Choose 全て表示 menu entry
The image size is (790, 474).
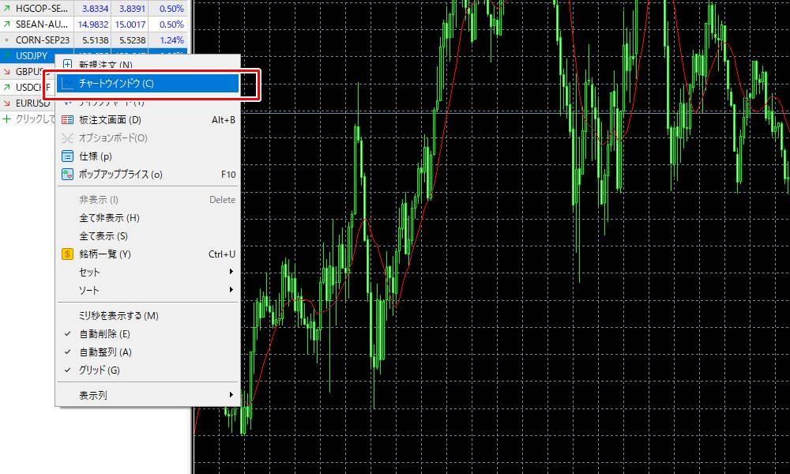point(103,236)
